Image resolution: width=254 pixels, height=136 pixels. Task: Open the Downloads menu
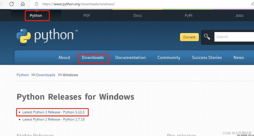click(x=93, y=58)
